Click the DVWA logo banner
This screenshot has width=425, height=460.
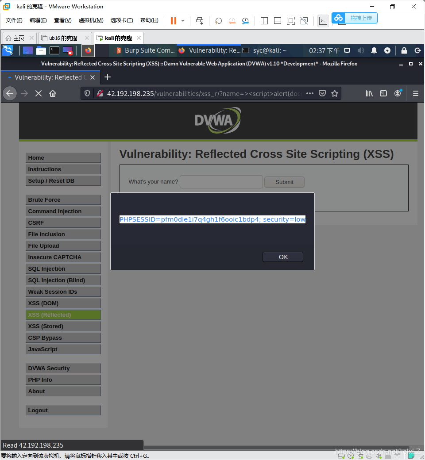[218, 120]
